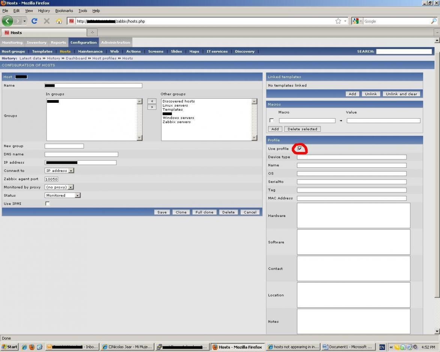440x352 pixels.
Task: Click Delete selected in Macros
Action: tap(302, 129)
